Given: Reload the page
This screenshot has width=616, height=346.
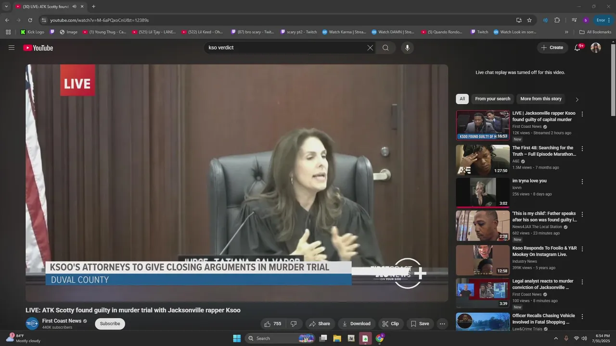Looking at the screenshot, I should (x=30, y=20).
